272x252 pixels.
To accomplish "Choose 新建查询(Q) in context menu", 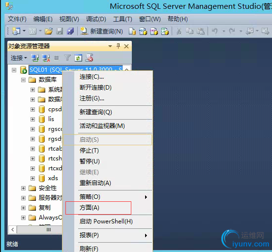I will point(108,112).
